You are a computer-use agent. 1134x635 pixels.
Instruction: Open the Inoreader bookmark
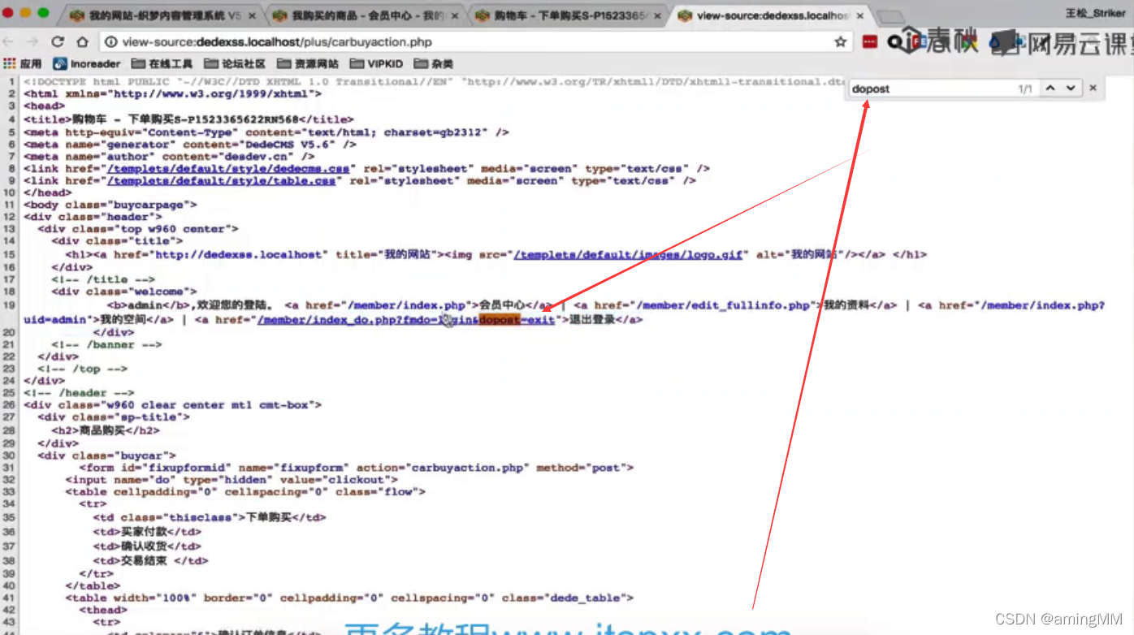pyautogui.click(x=87, y=63)
